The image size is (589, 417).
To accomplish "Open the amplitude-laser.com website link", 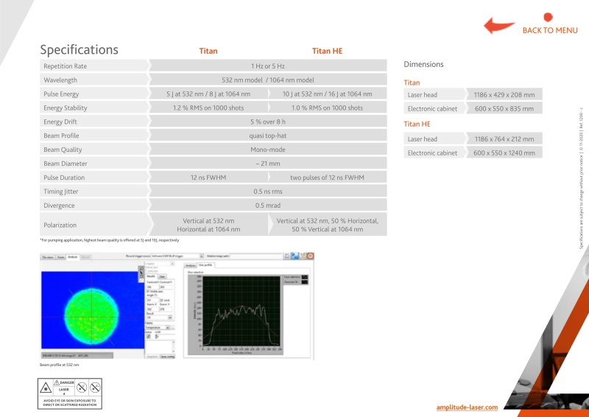I will pyautogui.click(x=467, y=407).
